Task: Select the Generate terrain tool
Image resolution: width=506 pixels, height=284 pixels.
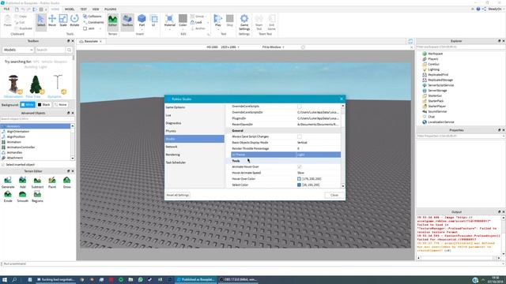Action: point(8,182)
